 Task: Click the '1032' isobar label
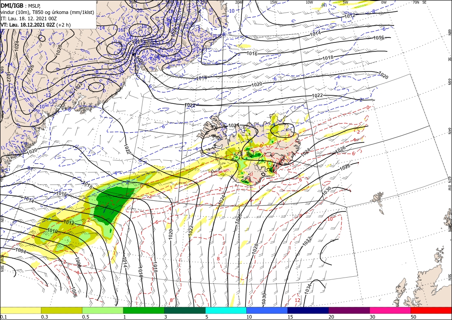(307, 241)
